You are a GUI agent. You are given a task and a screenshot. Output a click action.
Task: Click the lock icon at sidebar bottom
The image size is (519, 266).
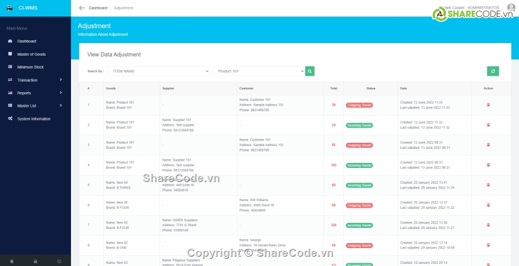click(x=36, y=261)
